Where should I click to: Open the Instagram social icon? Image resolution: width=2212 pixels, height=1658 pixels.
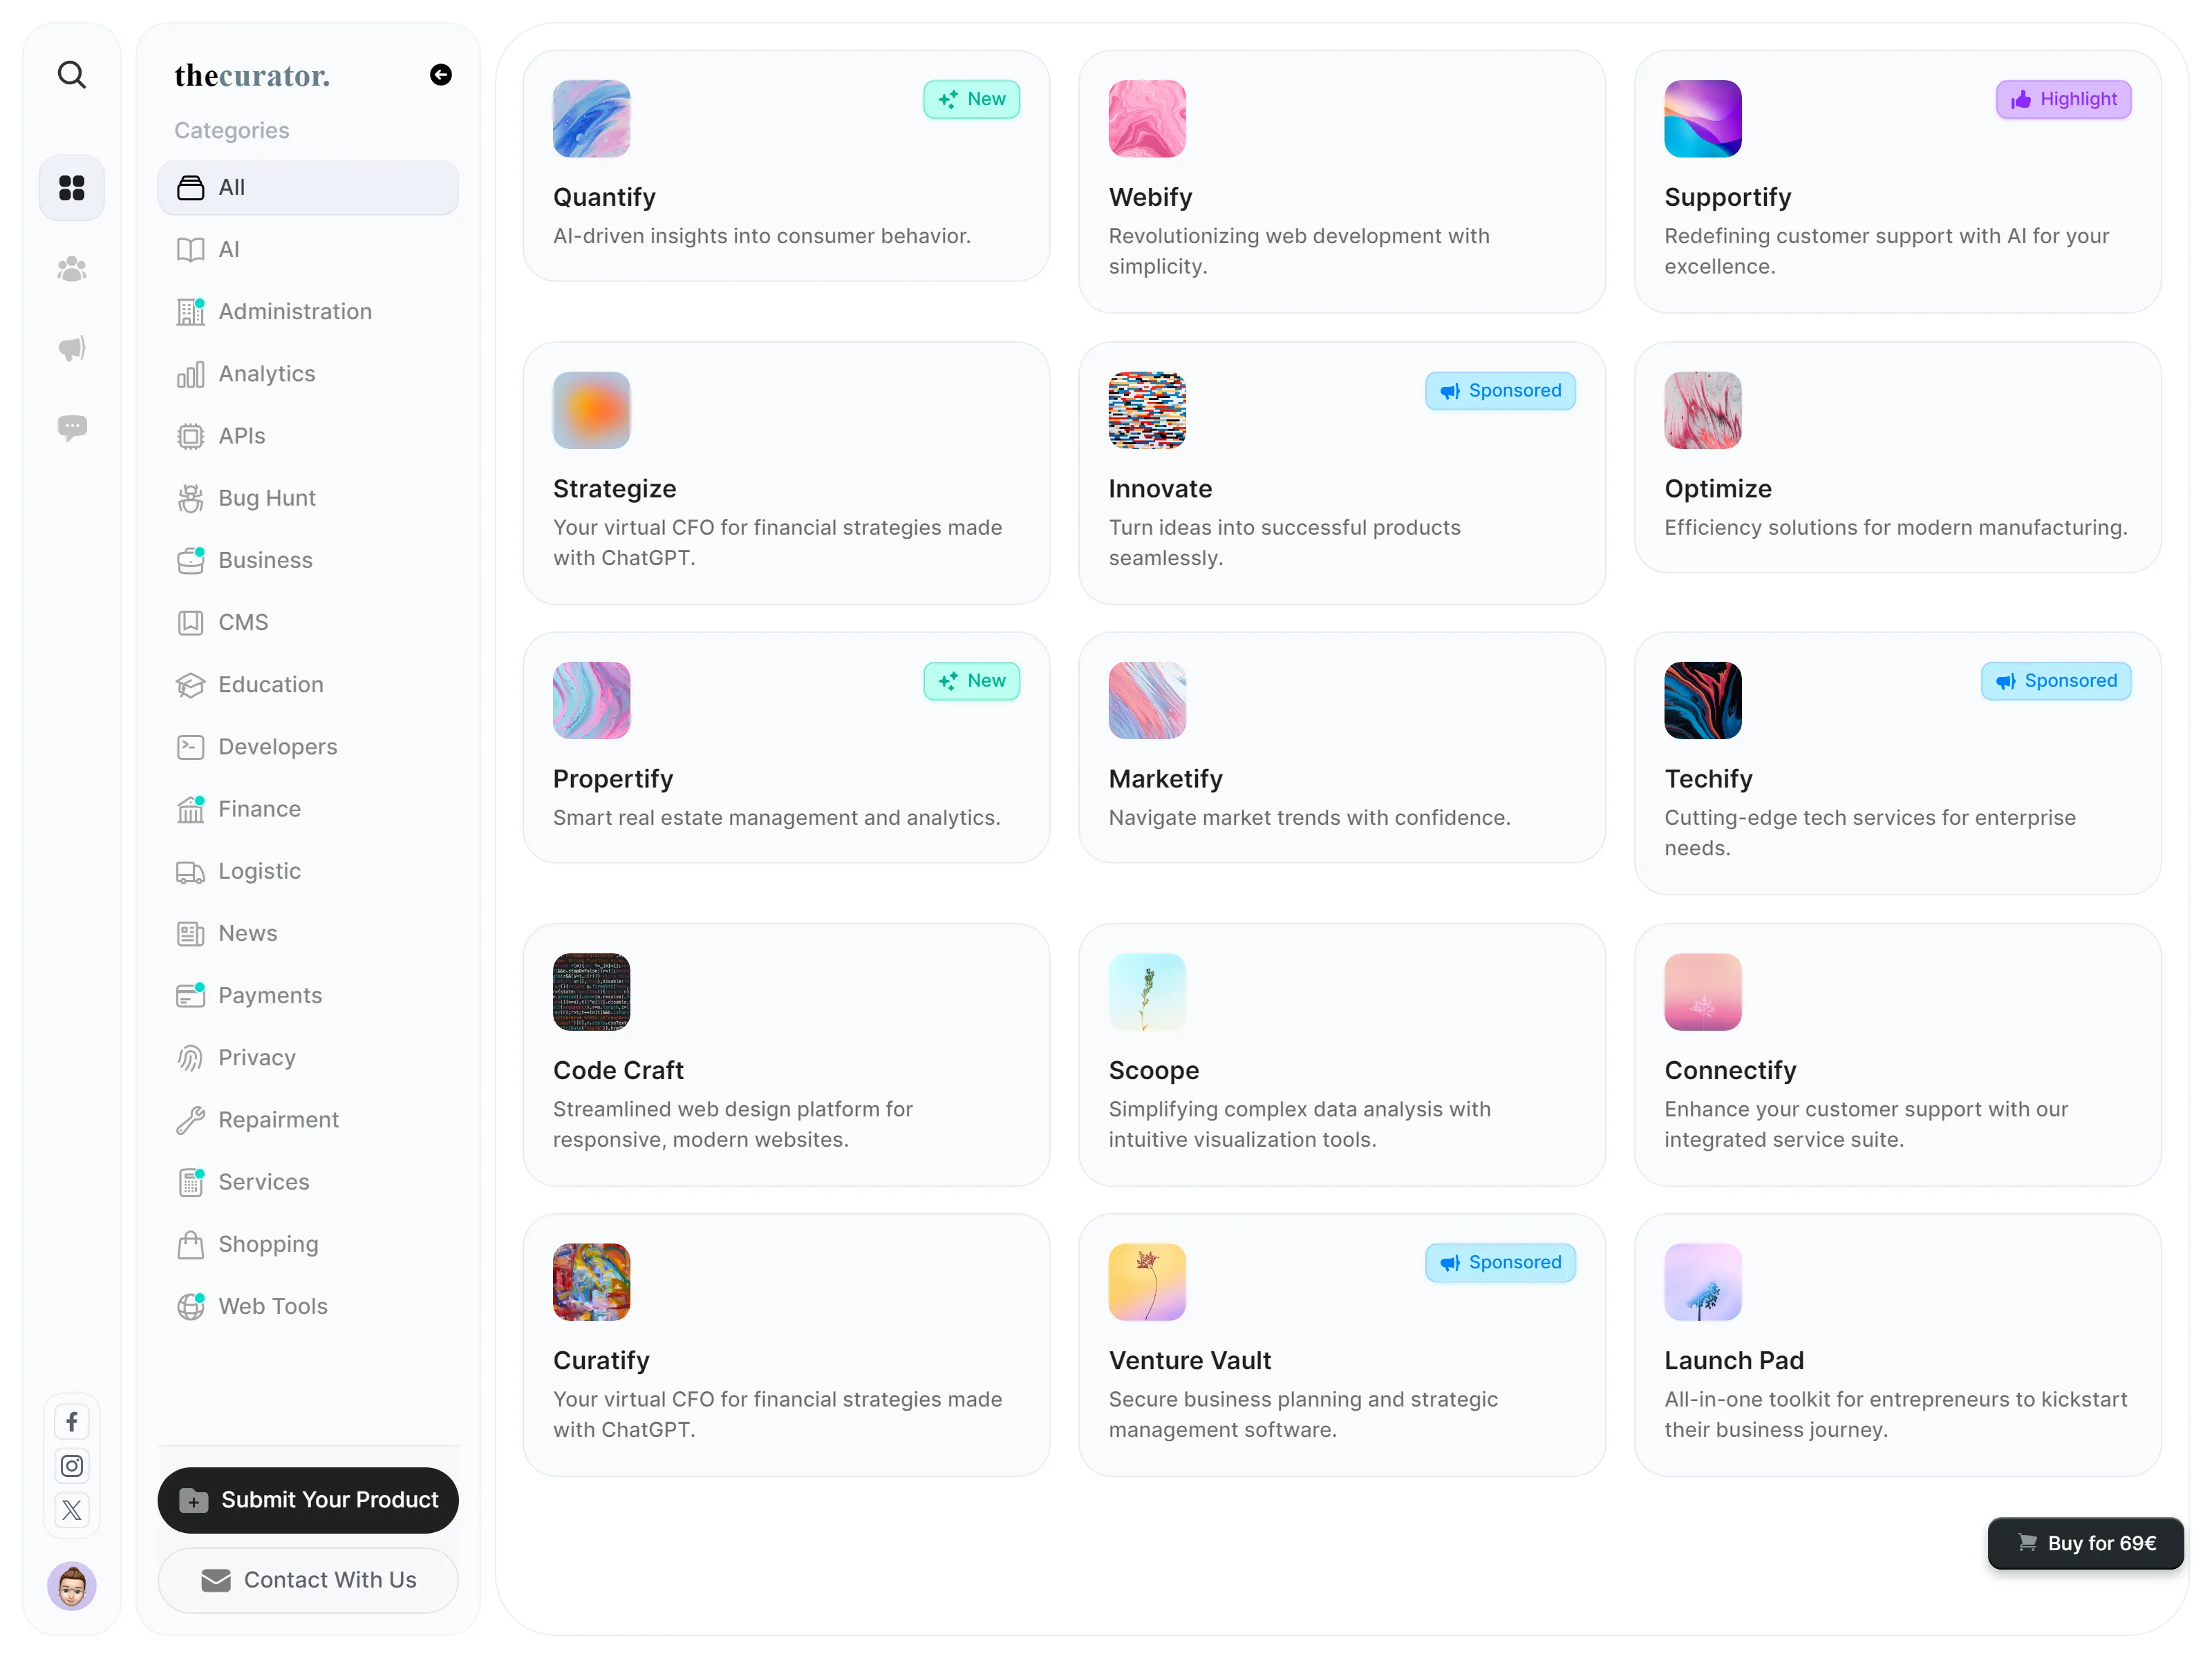tap(71, 1466)
